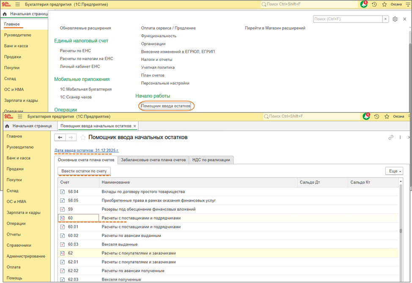412x283 pixels.
Task: Click the gear settings icon beside the Ctrl+F search
Action: tap(395, 19)
